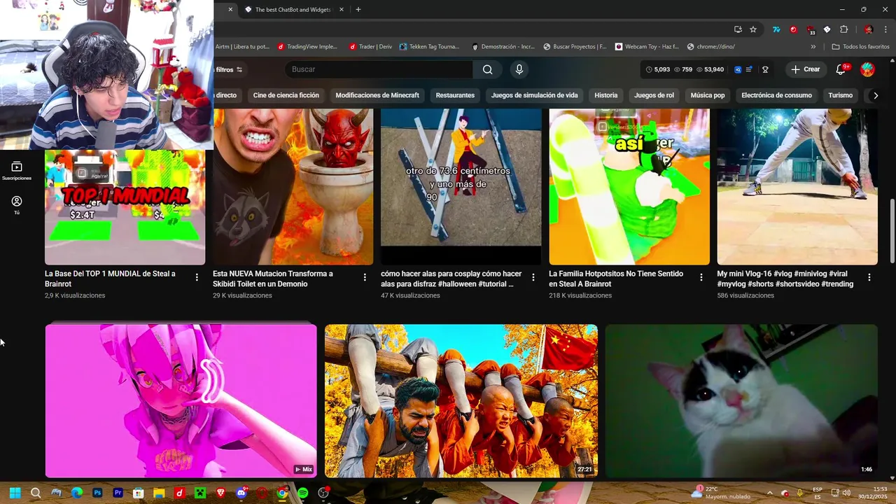The image size is (896, 504).
Task: Select the Modificaciones de Minecraft chip
Action: click(x=377, y=95)
